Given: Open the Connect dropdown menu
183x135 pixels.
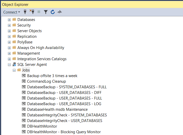Looking at the screenshot, I should pyautogui.click(x=12, y=12).
